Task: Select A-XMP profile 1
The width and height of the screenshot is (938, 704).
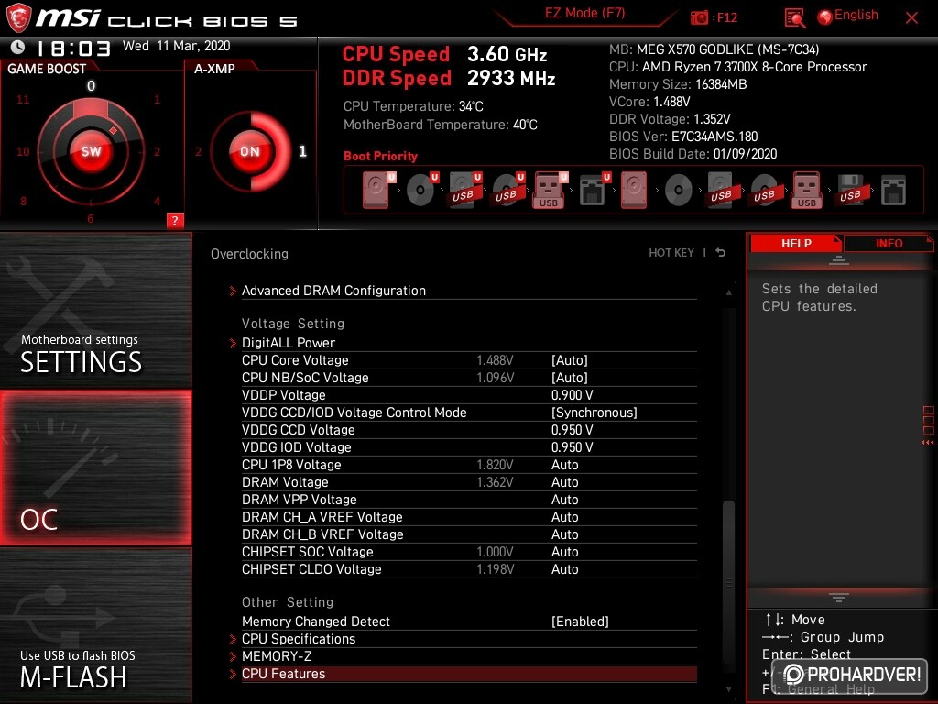Action: [x=302, y=151]
